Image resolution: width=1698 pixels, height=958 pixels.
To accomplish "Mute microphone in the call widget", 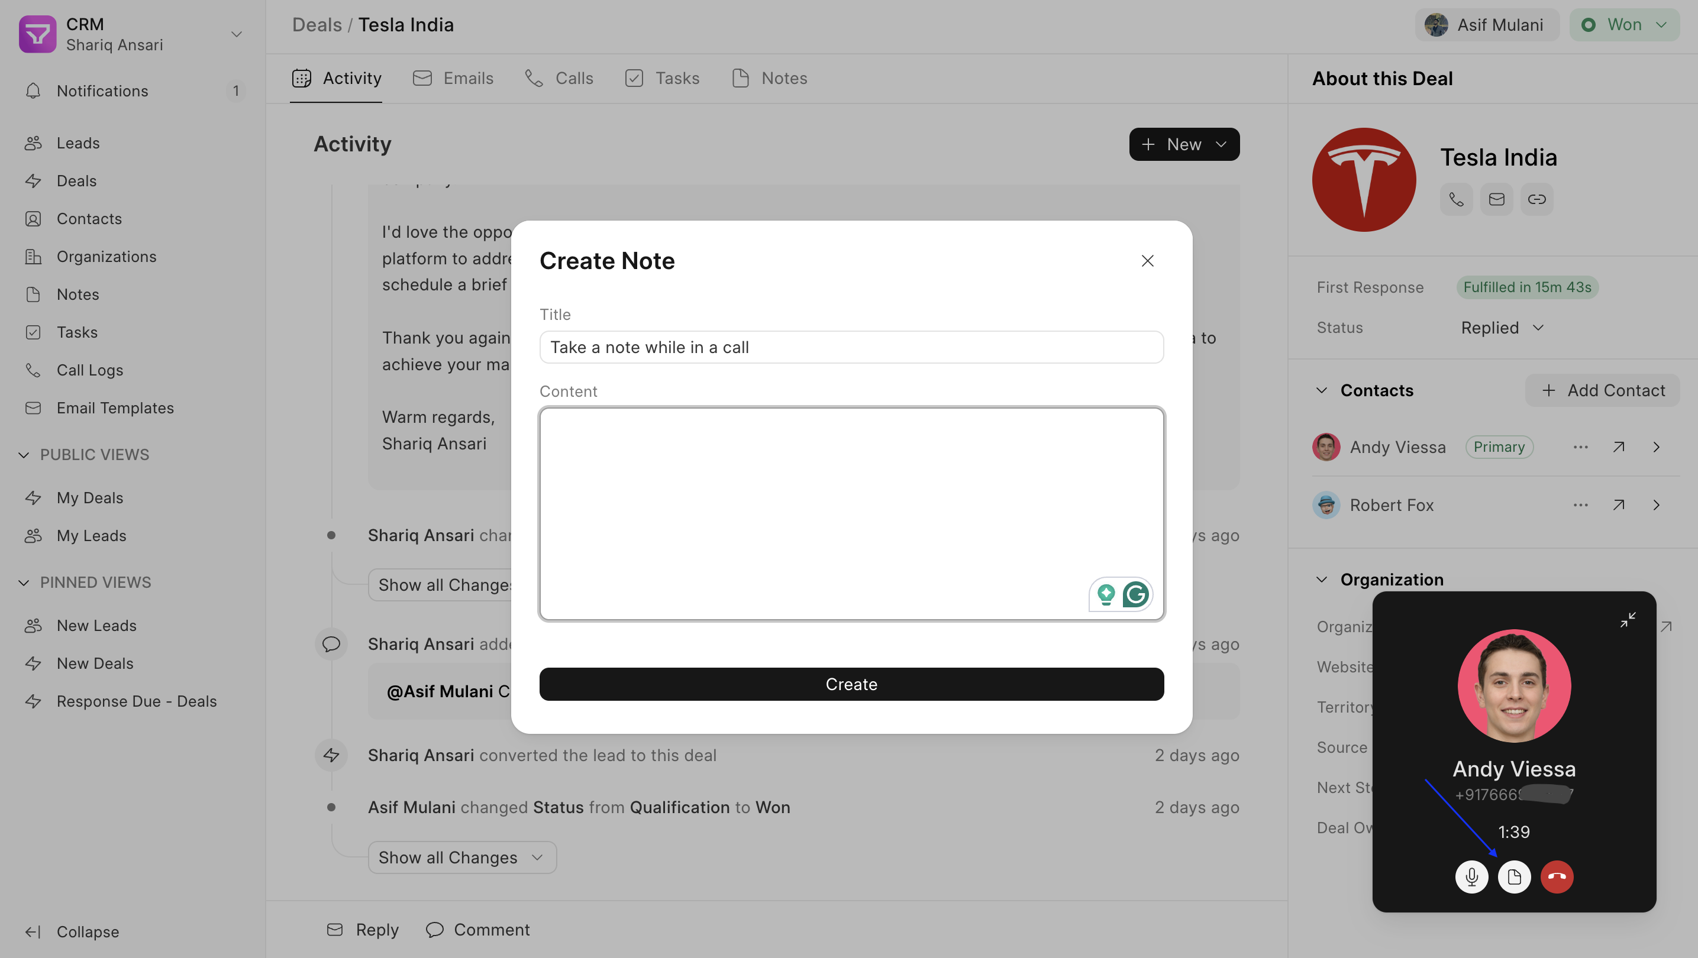I will click(x=1471, y=877).
